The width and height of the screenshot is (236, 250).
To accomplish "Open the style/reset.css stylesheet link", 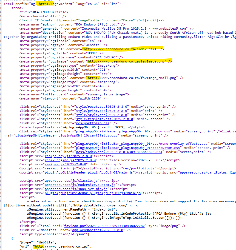I will point(102,107).
